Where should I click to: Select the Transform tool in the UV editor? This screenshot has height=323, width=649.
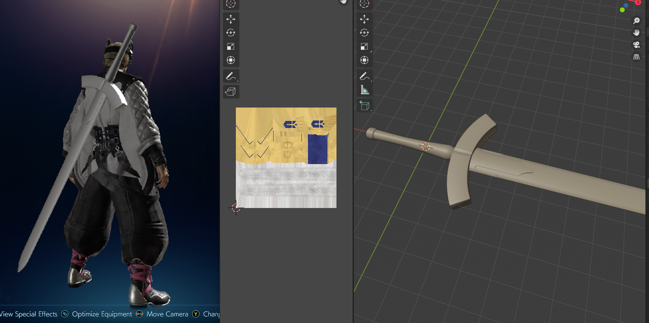(231, 60)
